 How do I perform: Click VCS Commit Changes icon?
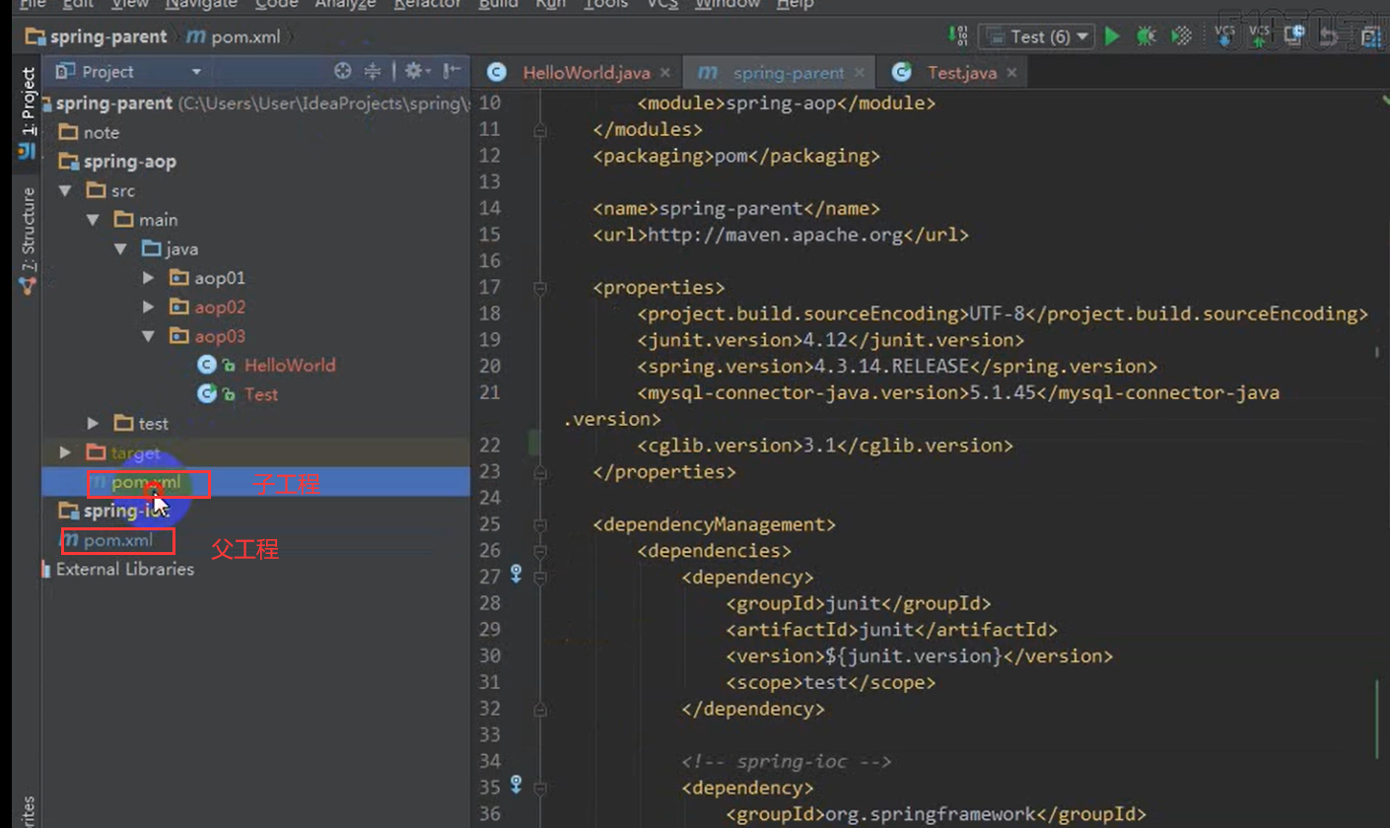(1259, 36)
